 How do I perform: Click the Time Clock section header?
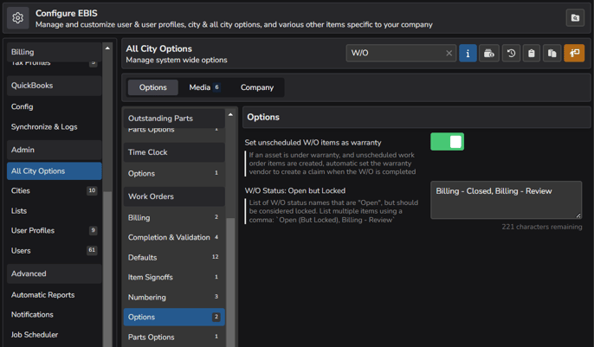pyautogui.click(x=174, y=152)
